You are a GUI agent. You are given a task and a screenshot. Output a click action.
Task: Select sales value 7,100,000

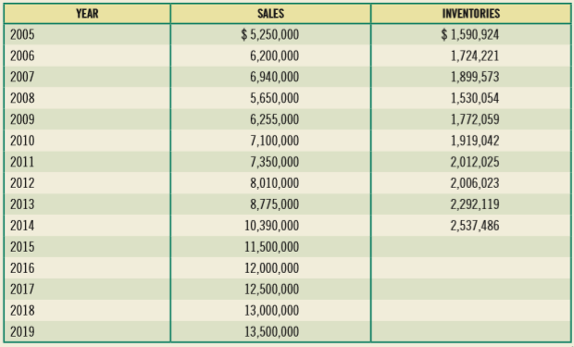pyautogui.click(x=275, y=141)
